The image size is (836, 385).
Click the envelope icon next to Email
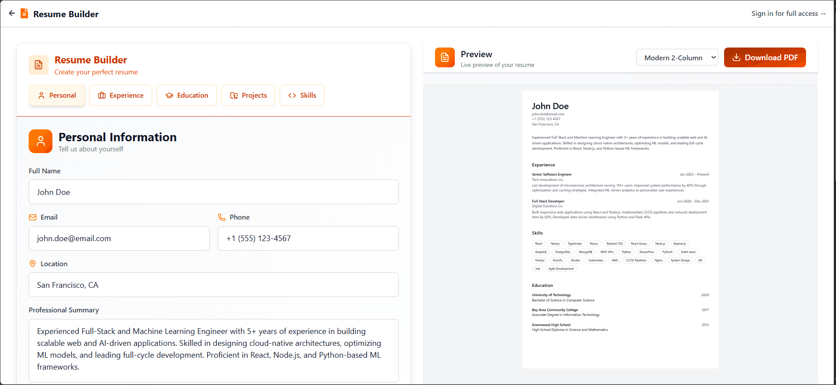pos(33,217)
